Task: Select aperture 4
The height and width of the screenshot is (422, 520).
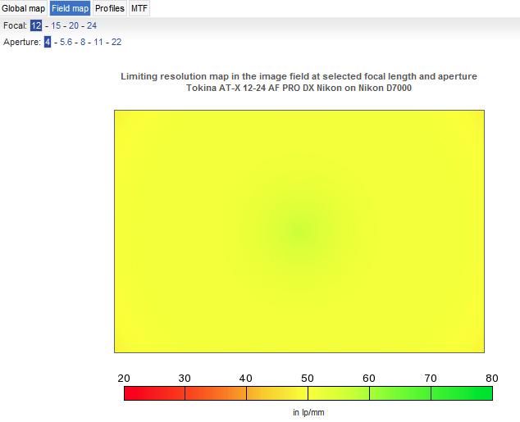Action: pyautogui.click(x=48, y=42)
